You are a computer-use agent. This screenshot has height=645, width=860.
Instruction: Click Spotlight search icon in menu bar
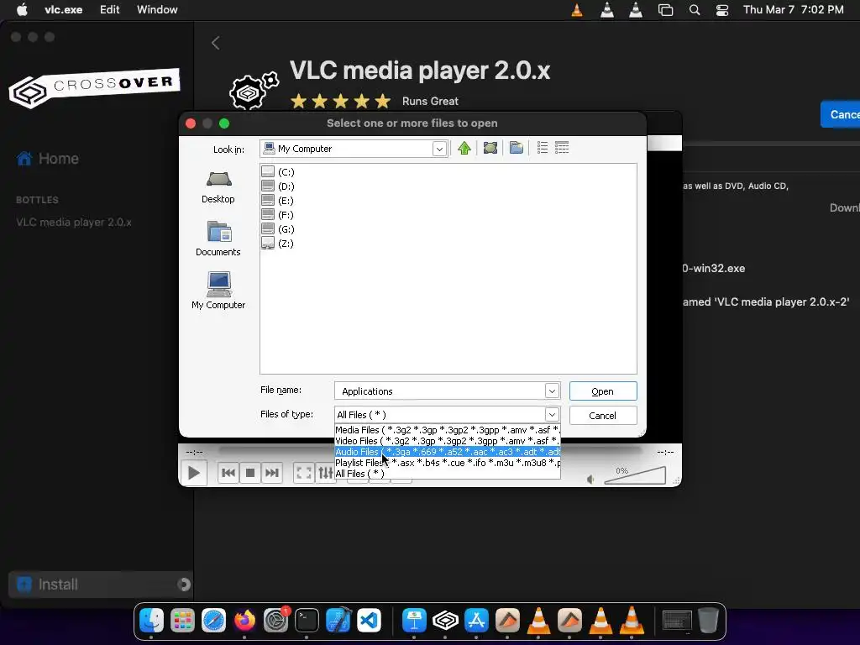coord(695,10)
